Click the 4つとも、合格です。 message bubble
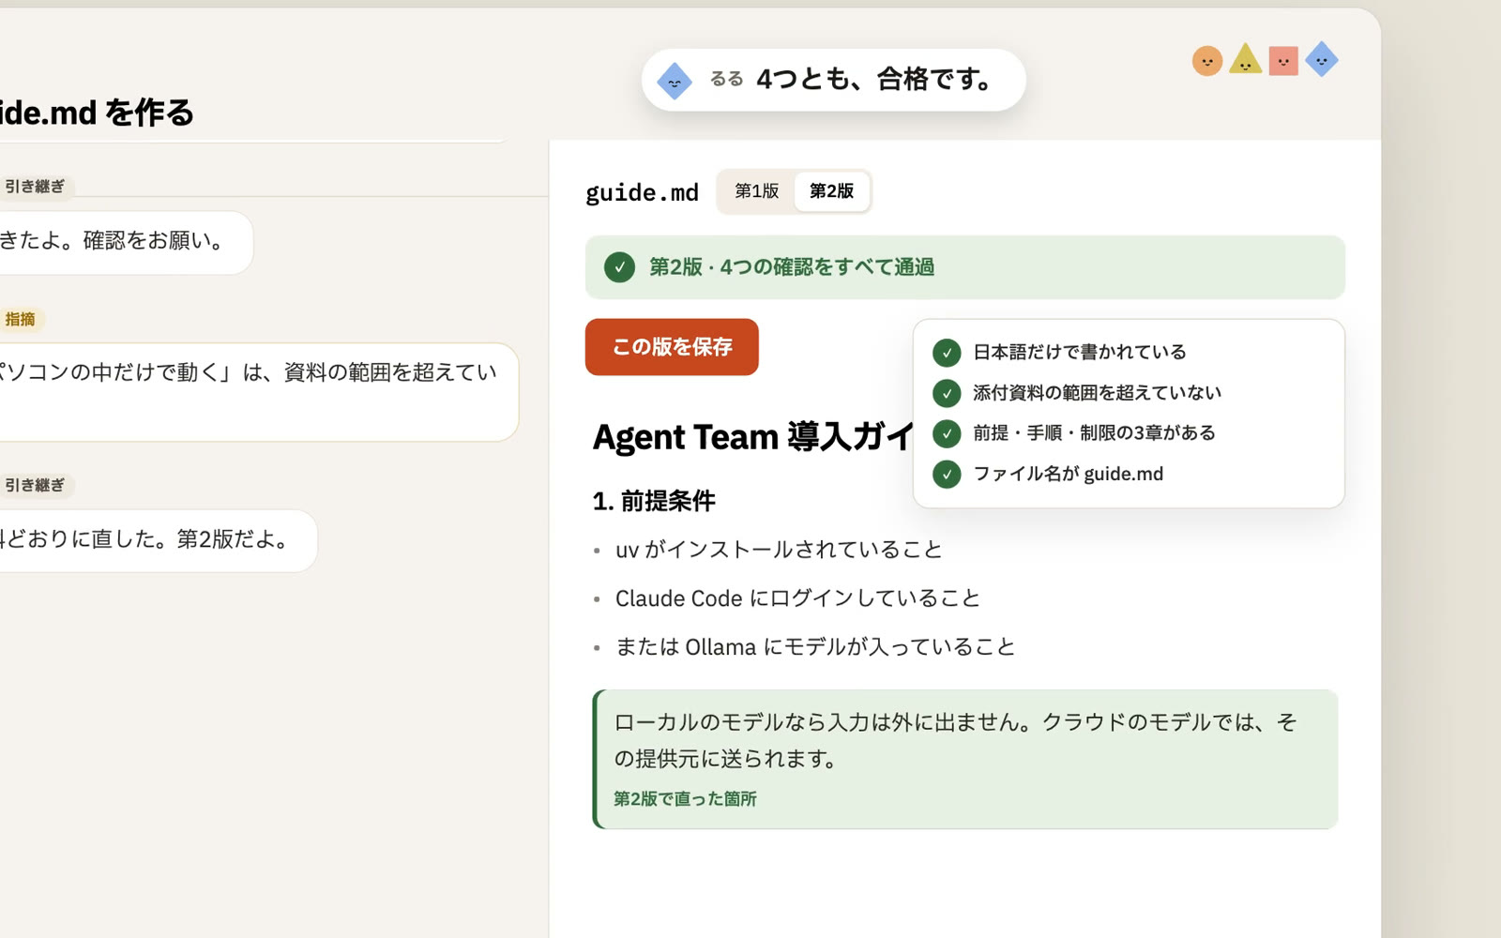 834,80
